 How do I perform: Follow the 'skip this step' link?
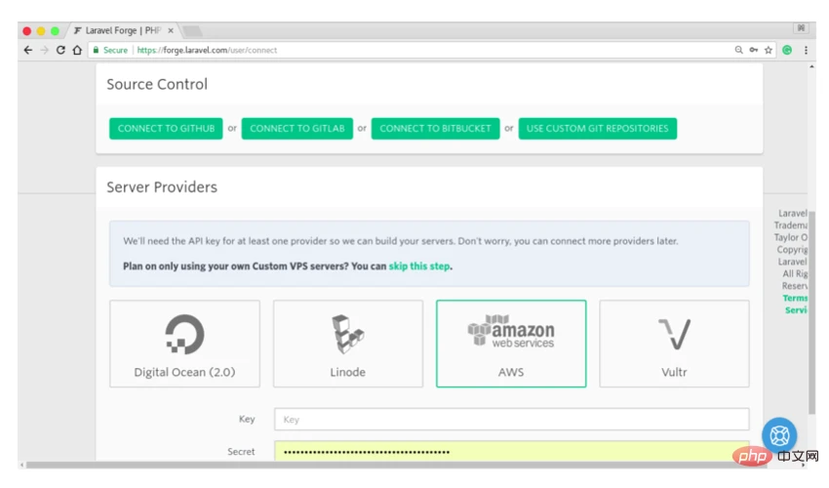[x=419, y=265]
